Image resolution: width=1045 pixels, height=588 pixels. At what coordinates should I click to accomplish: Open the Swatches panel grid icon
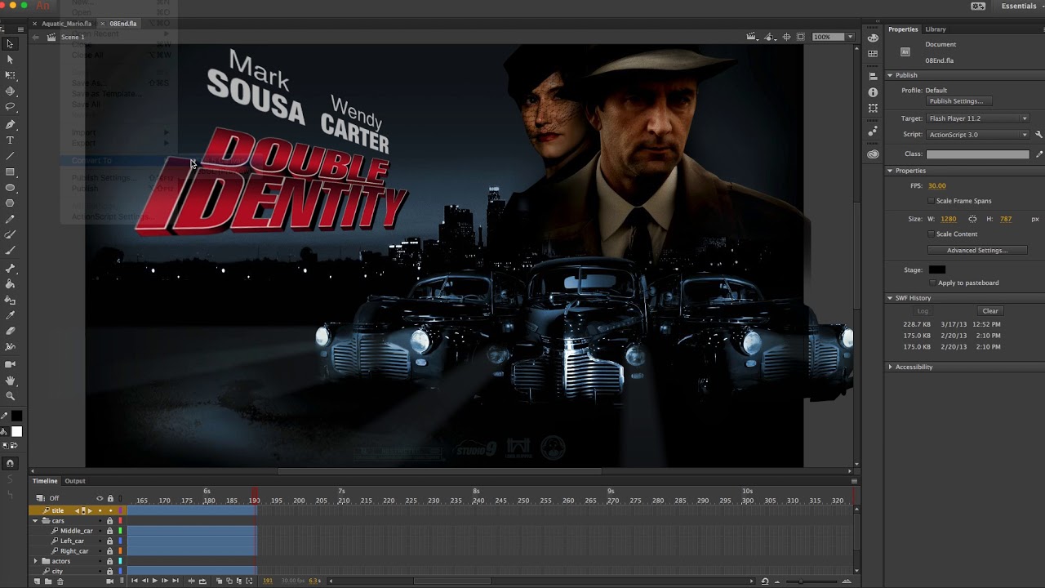tap(873, 53)
